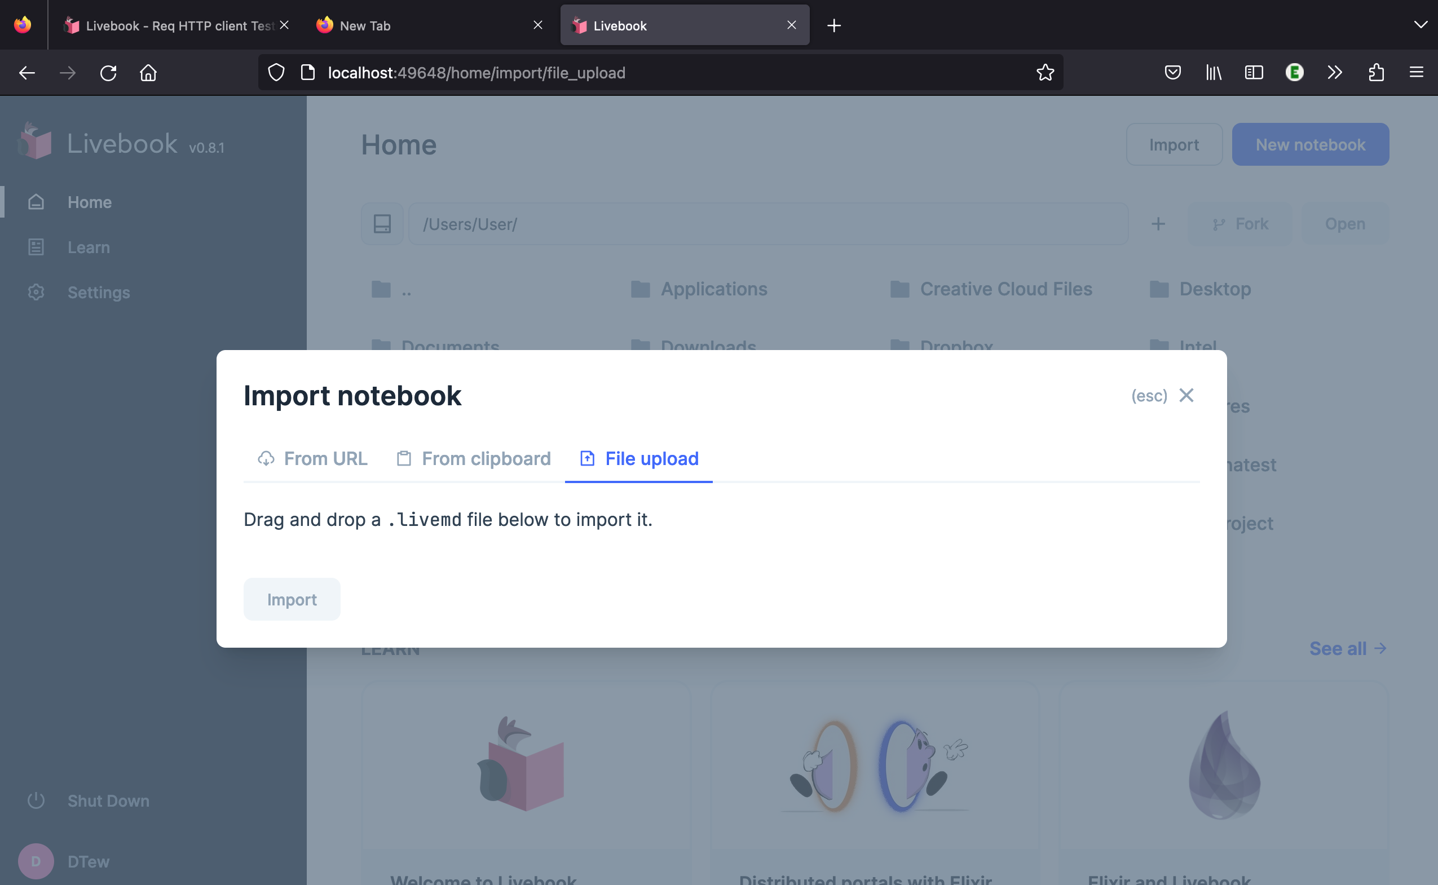Viewport: 1438px width, 885px height.
Task: Click the Shut Down power icon
Action: click(x=36, y=800)
